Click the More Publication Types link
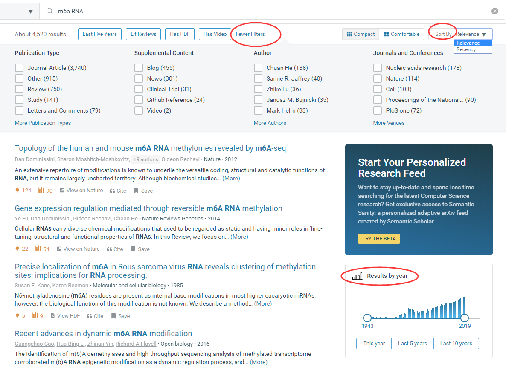 (x=43, y=123)
